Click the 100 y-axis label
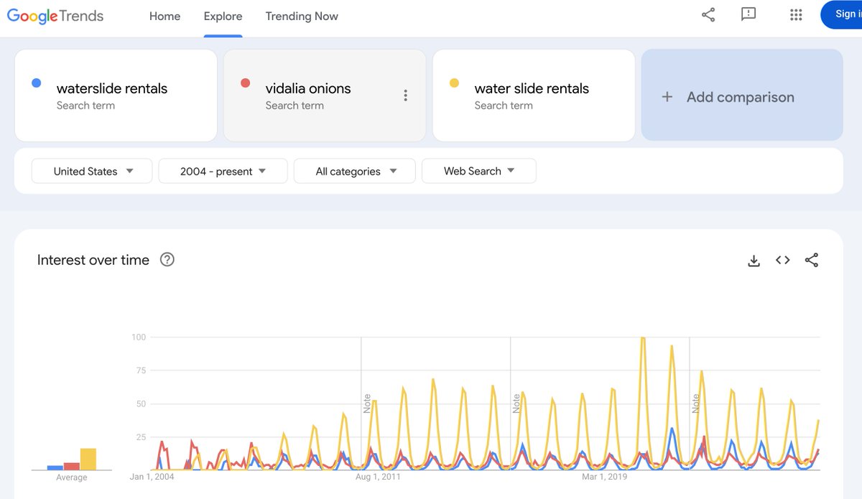The image size is (862, 499). (139, 337)
